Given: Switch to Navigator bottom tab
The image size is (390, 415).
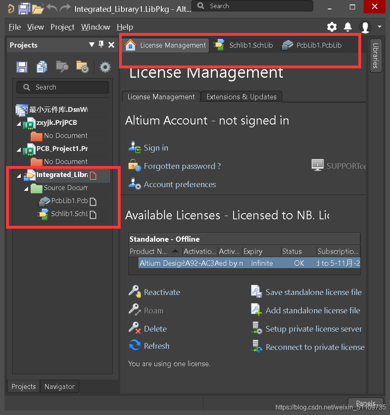Looking at the screenshot, I should coord(59,387).
